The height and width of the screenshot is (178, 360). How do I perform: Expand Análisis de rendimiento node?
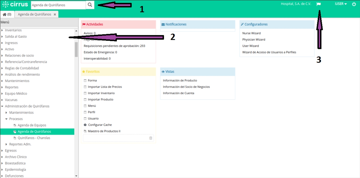[x=2, y=74]
